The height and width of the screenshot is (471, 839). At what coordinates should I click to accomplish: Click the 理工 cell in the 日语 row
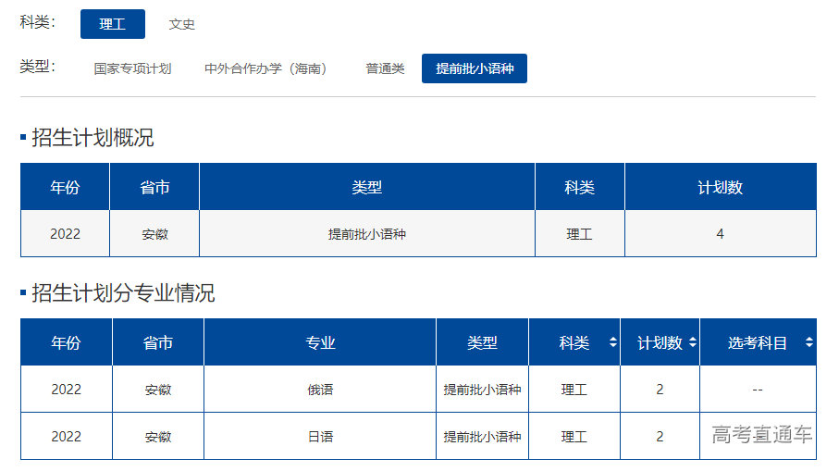[574, 436]
